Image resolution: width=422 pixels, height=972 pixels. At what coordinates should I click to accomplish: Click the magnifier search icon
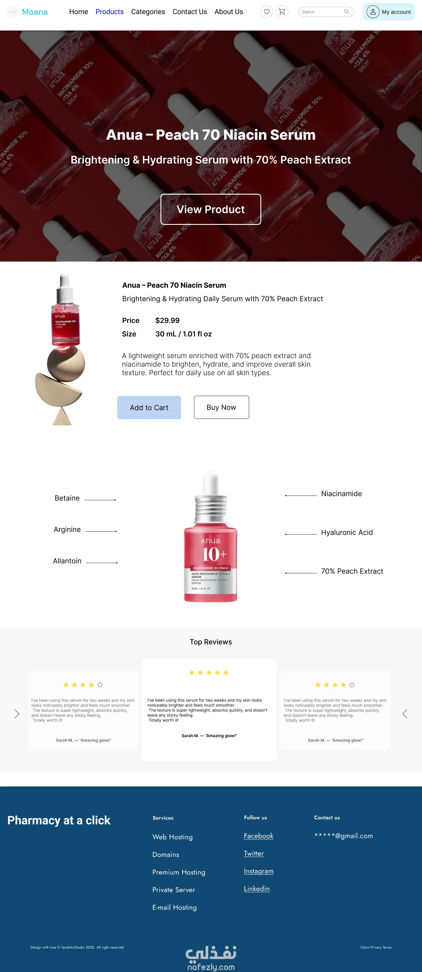click(x=346, y=12)
